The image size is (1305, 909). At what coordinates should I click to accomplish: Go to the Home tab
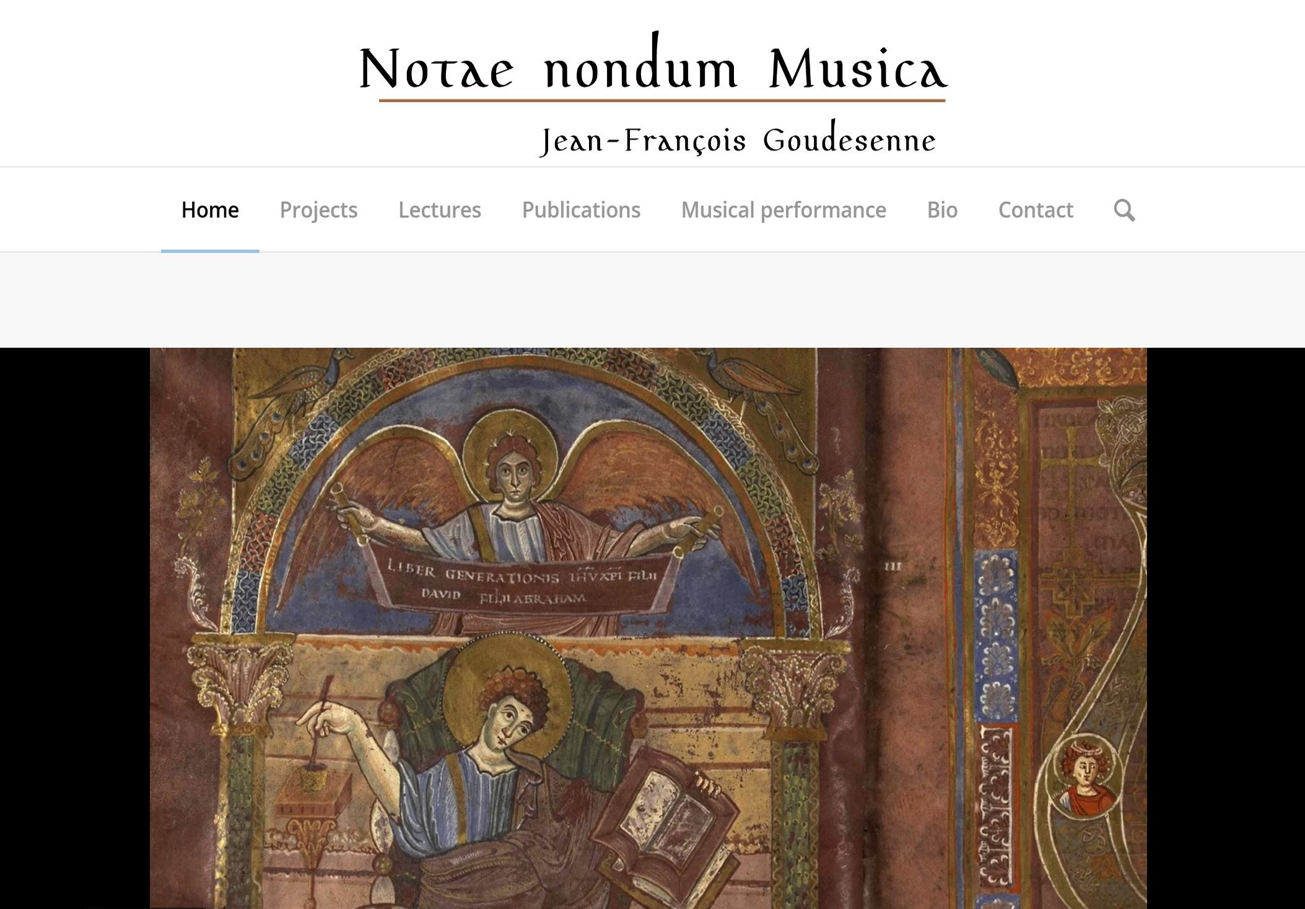pos(210,211)
